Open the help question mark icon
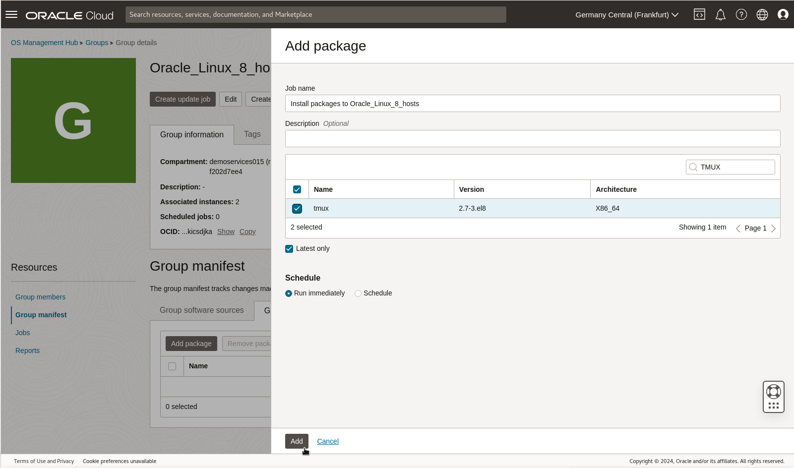This screenshot has height=468, width=794. point(741,14)
